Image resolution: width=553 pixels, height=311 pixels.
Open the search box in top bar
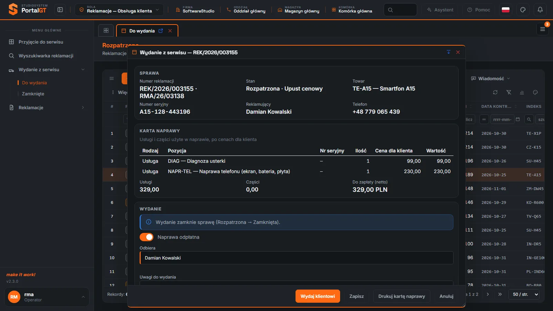pyautogui.click(x=400, y=10)
